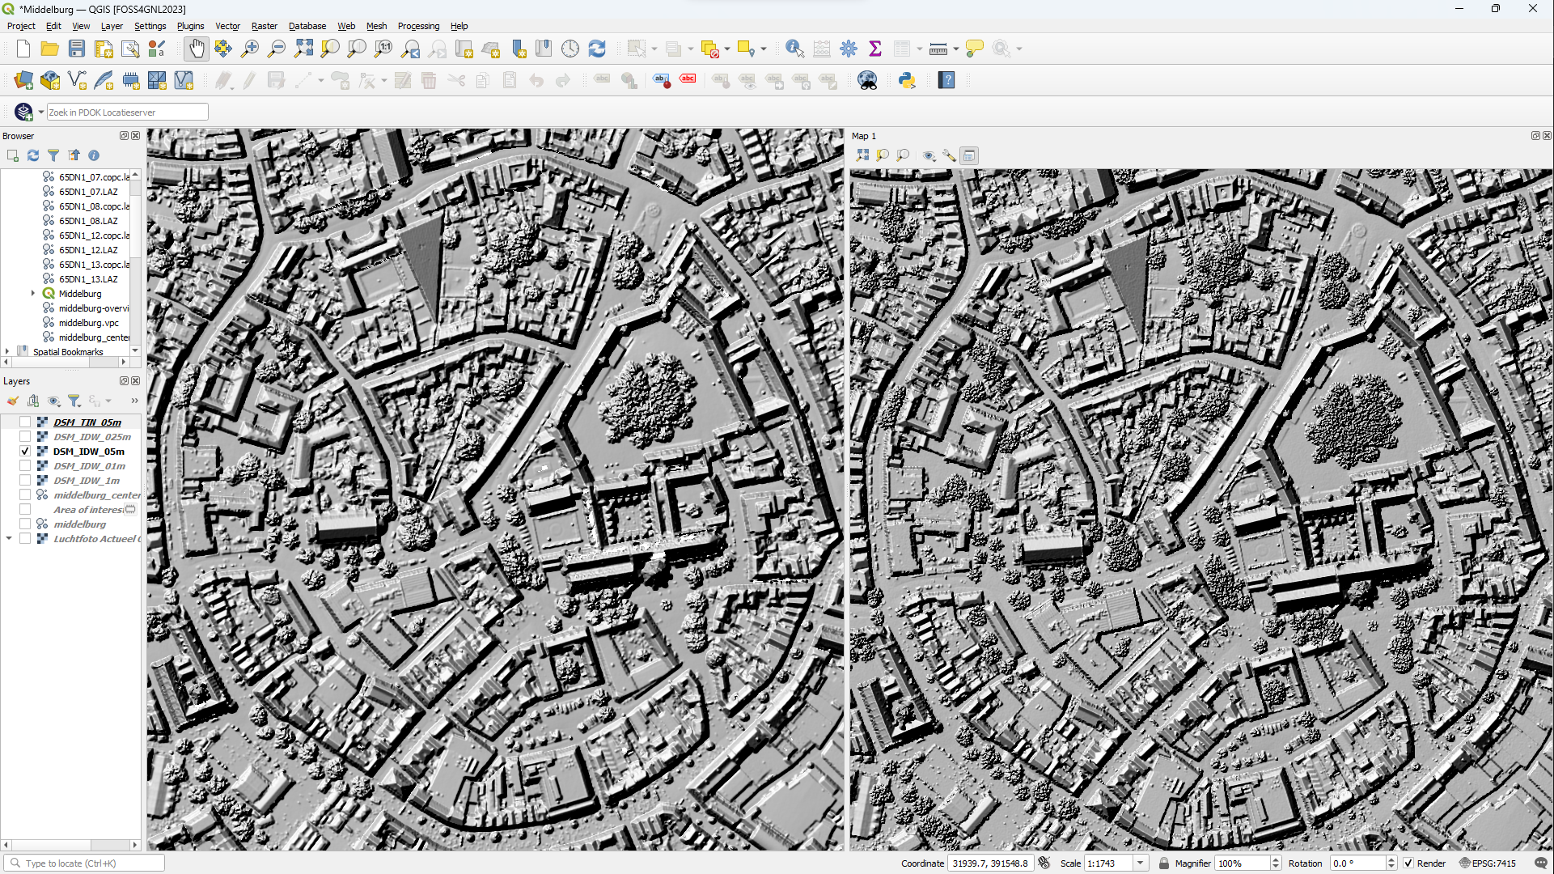This screenshot has height=874, width=1554.
Task: Zoom to full extent of the project
Action: tap(303, 48)
